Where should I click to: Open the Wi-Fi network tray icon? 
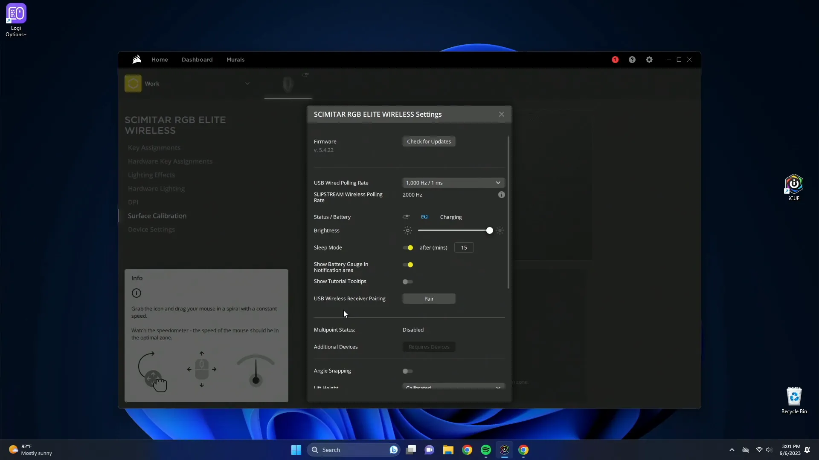pos(759,450)
